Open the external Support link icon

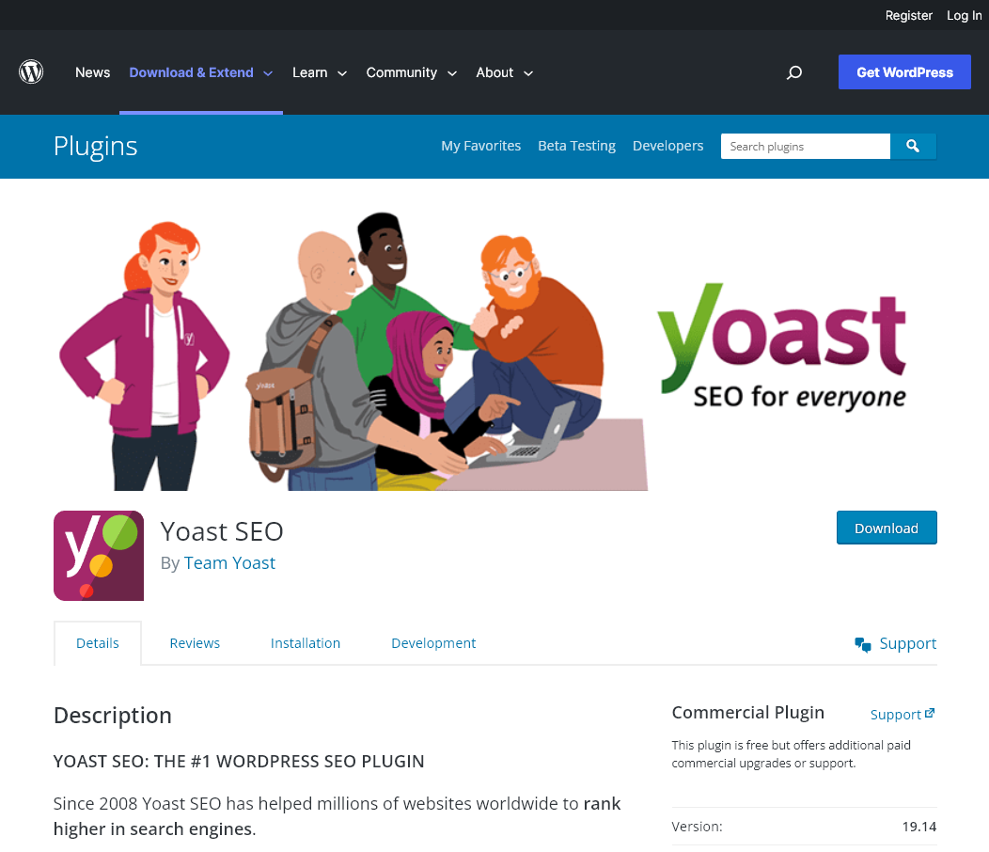pos(931,713)
